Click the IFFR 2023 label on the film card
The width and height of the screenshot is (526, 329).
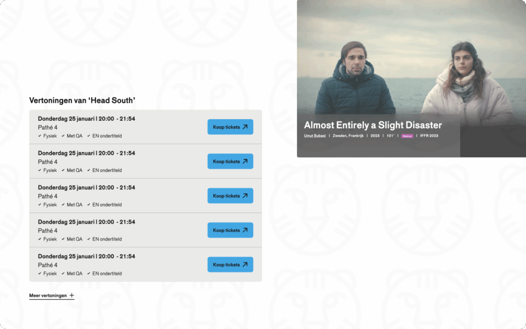[429, 136]
